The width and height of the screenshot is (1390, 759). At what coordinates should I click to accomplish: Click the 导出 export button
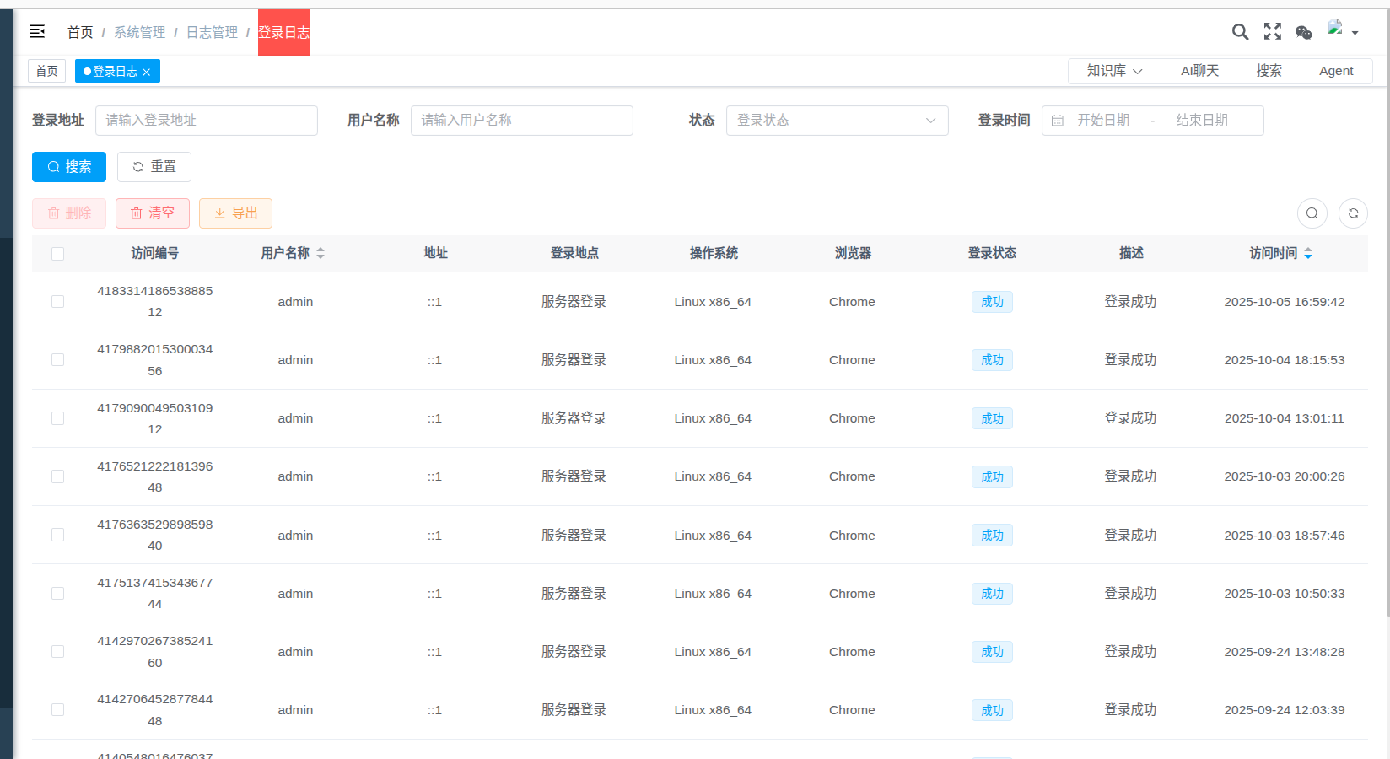235,213
